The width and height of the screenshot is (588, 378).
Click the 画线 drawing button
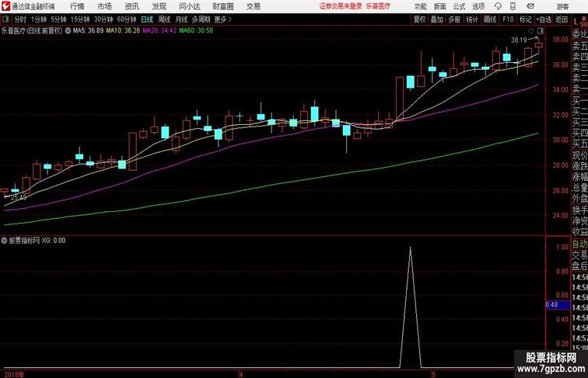[x=490, y=19]
